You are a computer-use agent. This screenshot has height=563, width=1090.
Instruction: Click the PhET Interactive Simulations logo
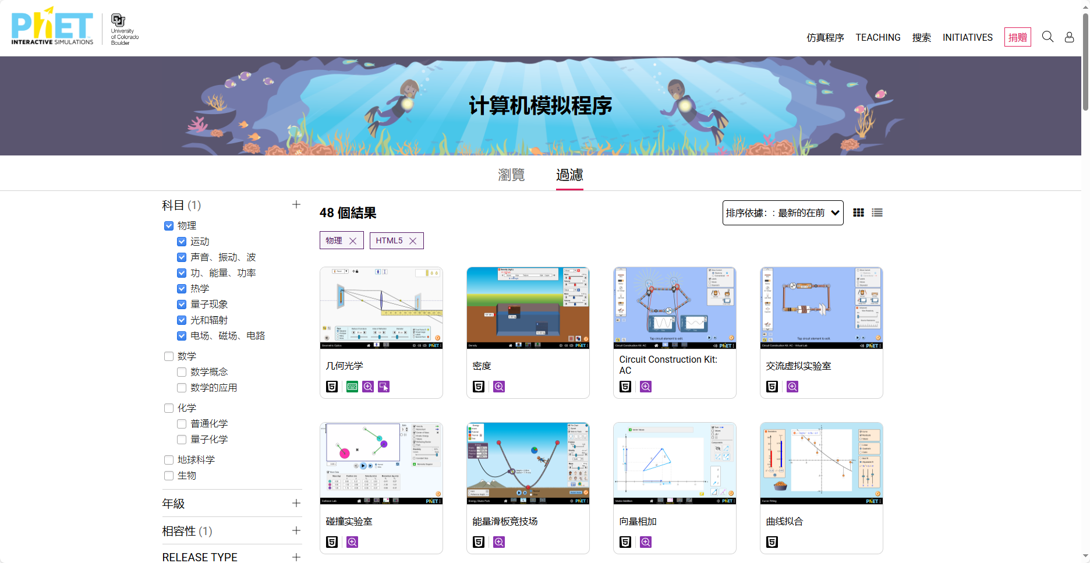[x=52, y=27]
